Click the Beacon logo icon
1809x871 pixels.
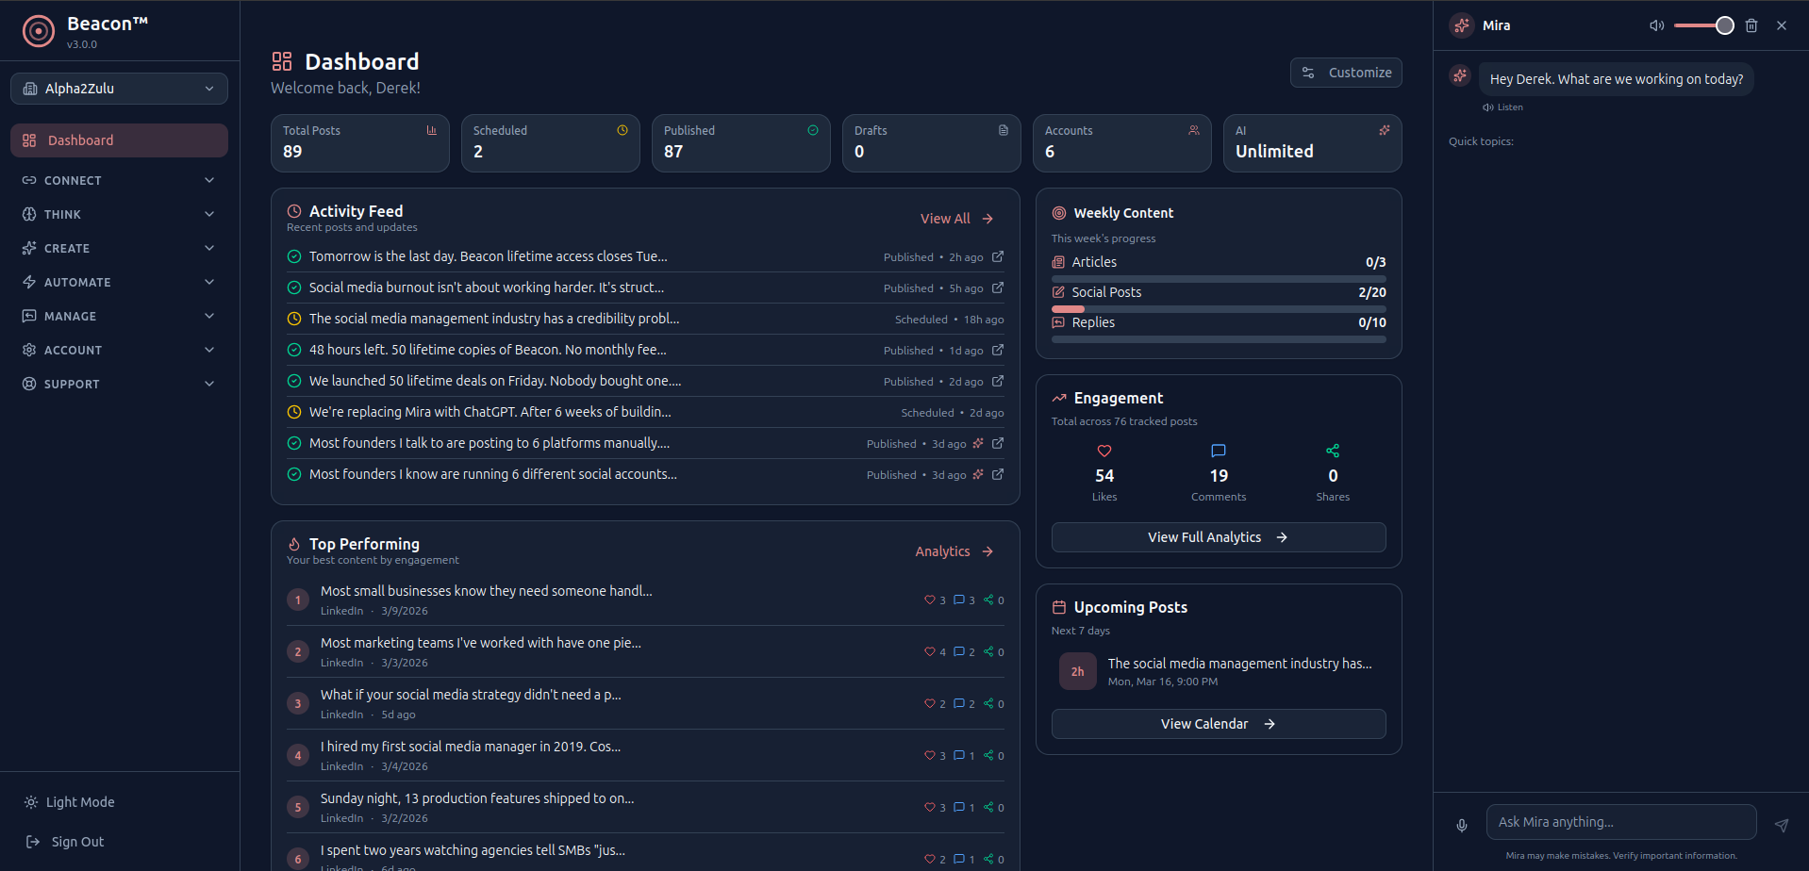coord(39,31)
